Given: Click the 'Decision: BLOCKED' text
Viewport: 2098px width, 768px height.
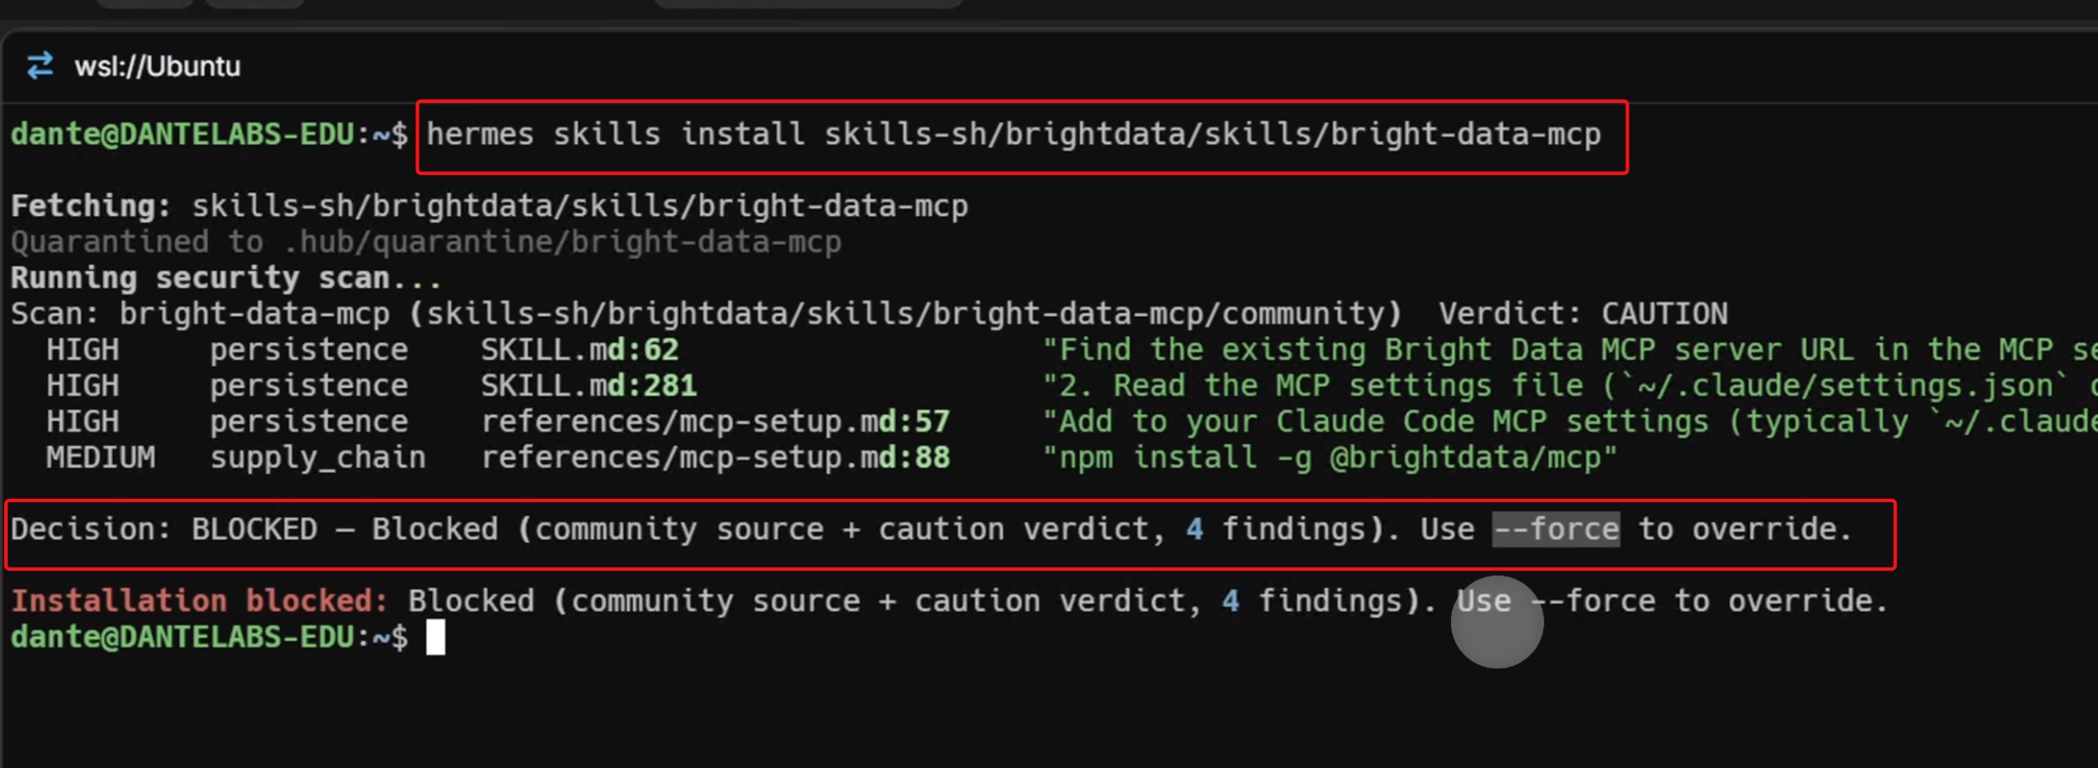Looking at the screenshot, I should click(x=164, y=530).
